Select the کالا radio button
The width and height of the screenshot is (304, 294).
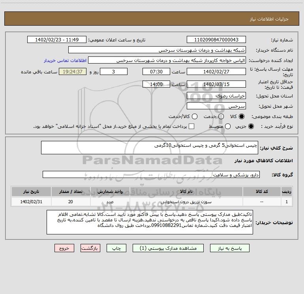242,116
